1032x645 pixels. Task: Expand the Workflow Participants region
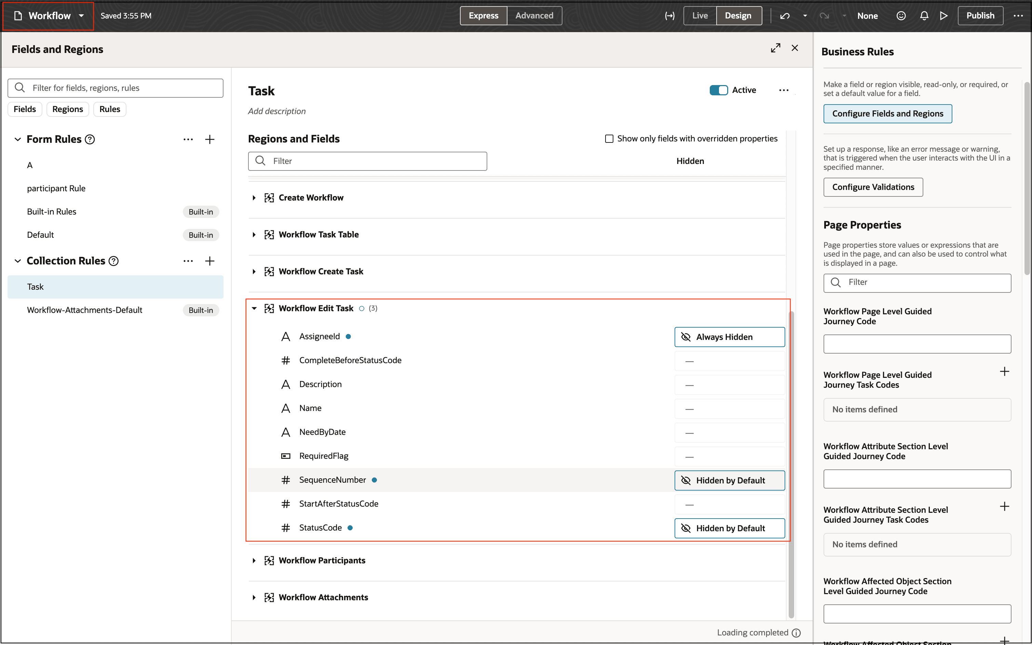tap(254, 560)
